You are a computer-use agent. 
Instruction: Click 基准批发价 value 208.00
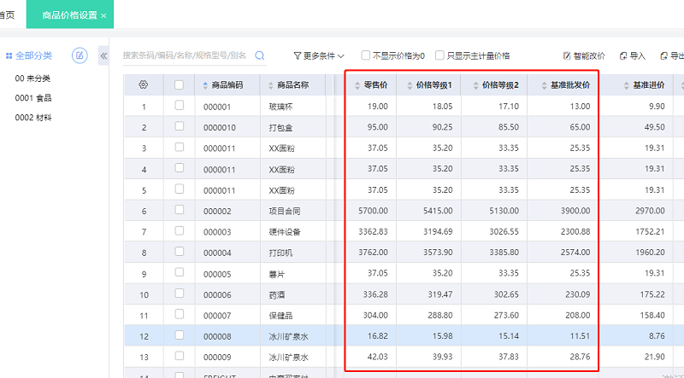coord(578,316)
